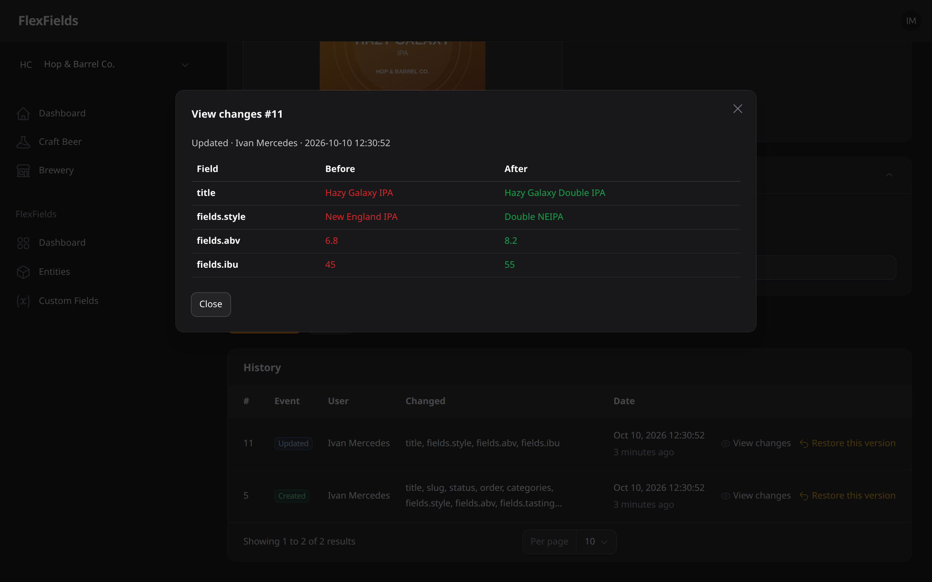
Task: Click the eye icon for history row 5
Action: 725,496
